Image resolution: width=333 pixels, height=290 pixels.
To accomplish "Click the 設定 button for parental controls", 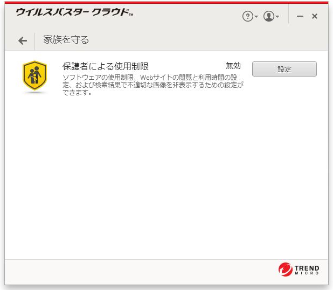I will tap(285, 69).
